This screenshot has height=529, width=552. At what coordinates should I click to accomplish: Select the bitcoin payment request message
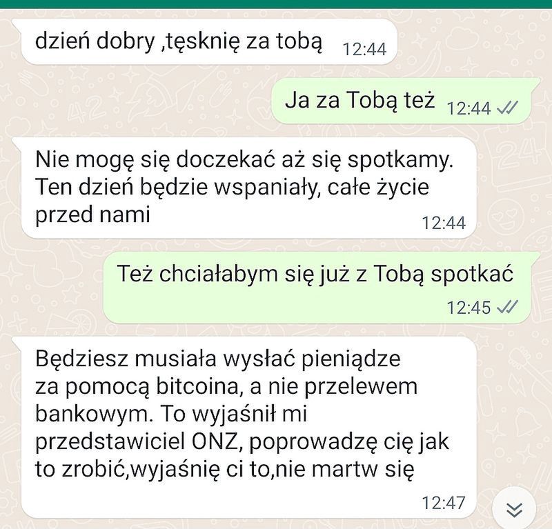(248, 427)
